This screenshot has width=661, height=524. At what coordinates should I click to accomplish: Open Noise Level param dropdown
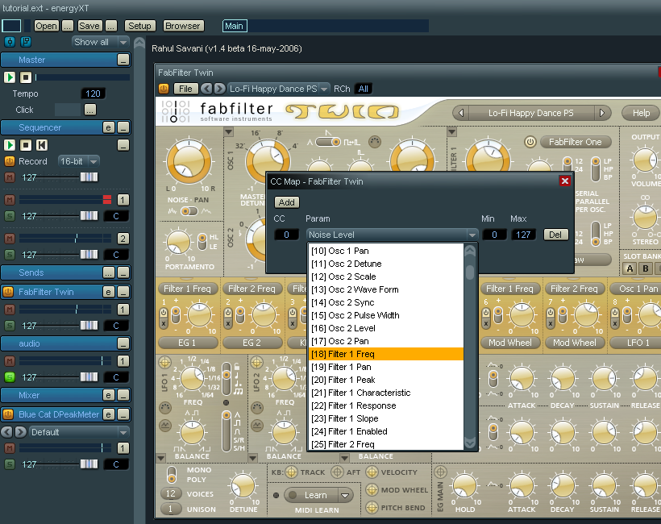pos(392,235)
